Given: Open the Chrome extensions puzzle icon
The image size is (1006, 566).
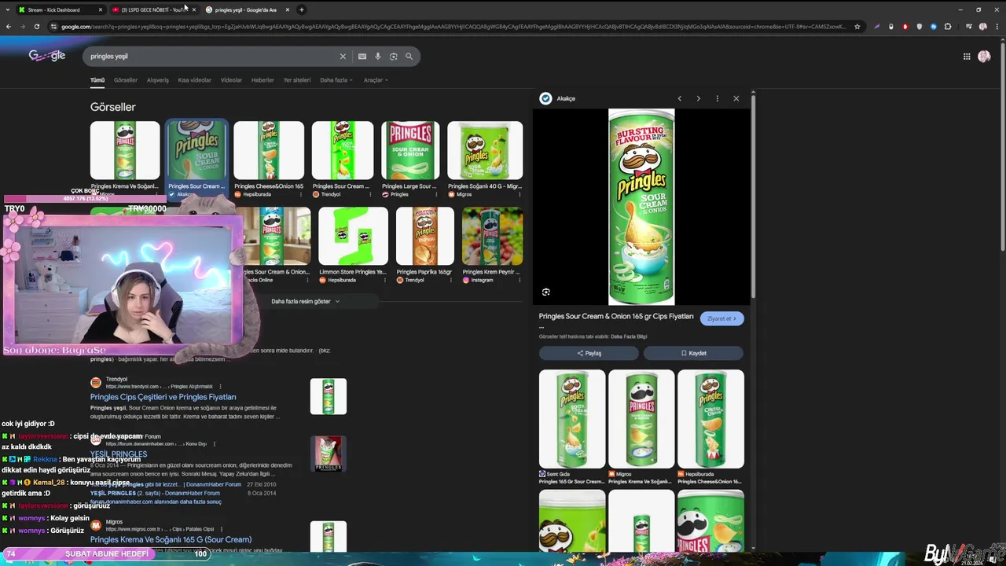Looking at the screenshot, I should coord(948,27).
